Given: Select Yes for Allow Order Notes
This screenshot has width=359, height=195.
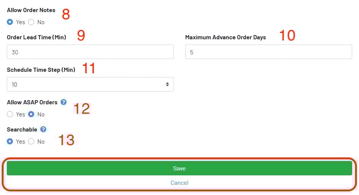Looking at the screenshot, I should (10, 22).
